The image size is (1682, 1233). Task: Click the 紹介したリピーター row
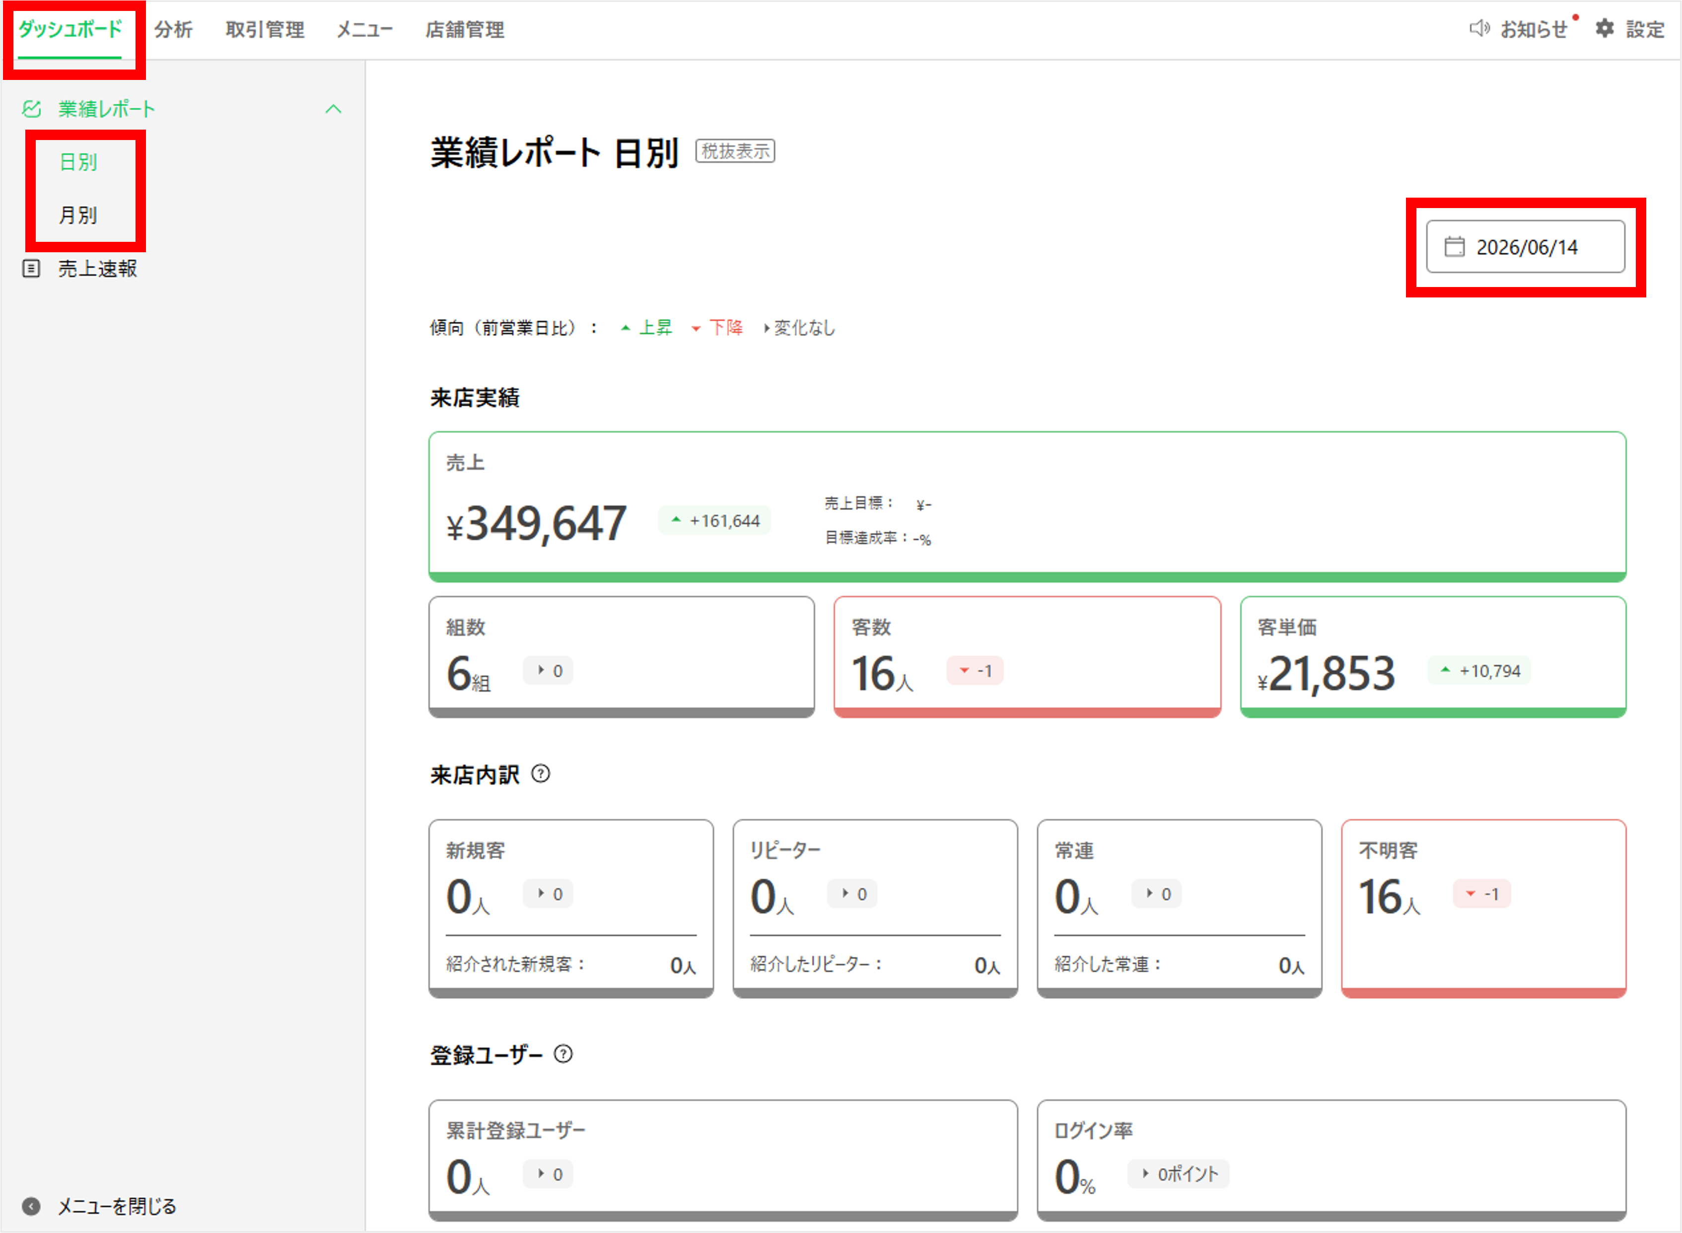coord(875,964)
